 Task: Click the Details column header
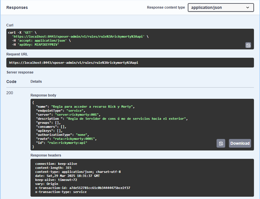point(36,82)
